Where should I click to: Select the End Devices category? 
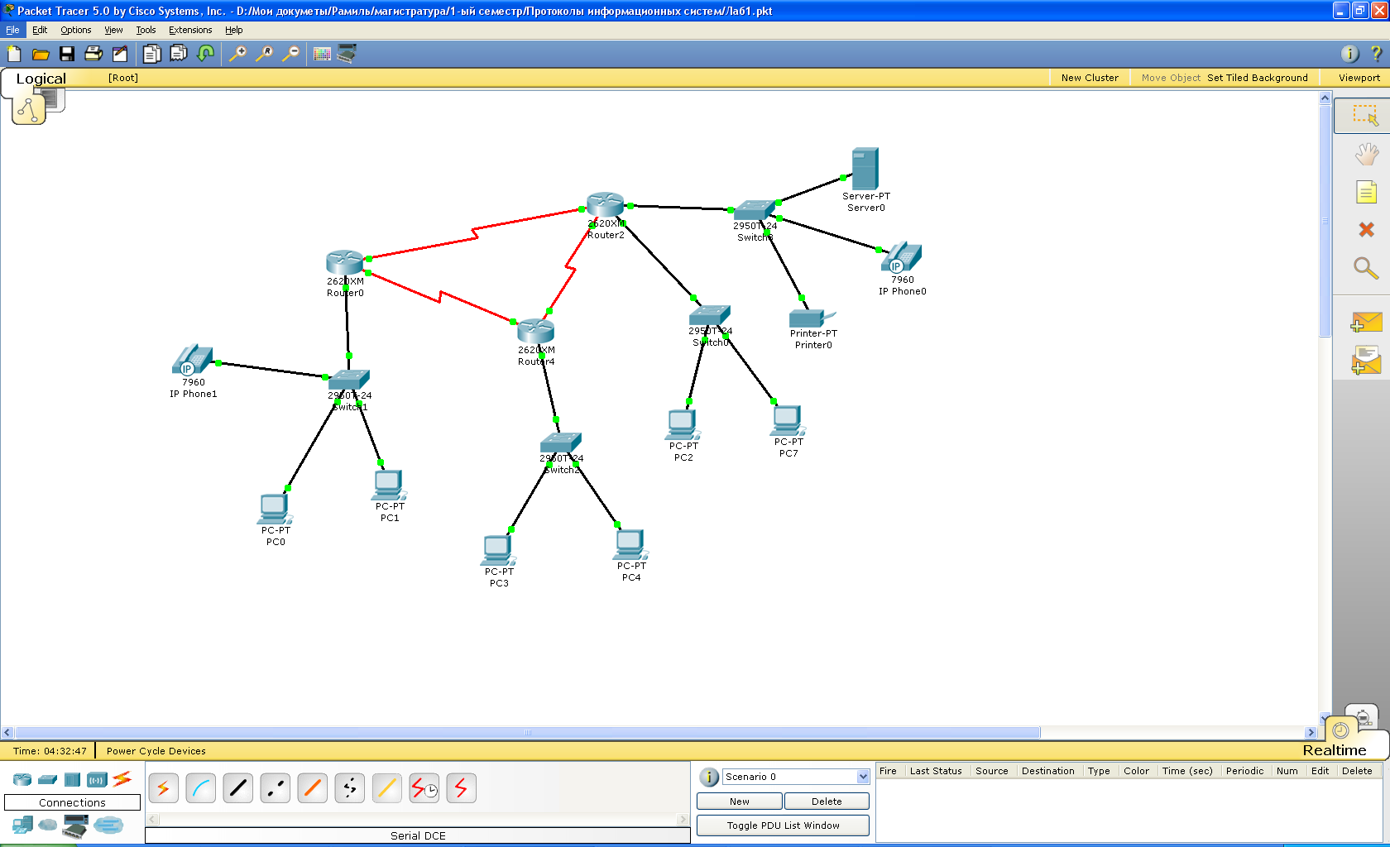23,825
